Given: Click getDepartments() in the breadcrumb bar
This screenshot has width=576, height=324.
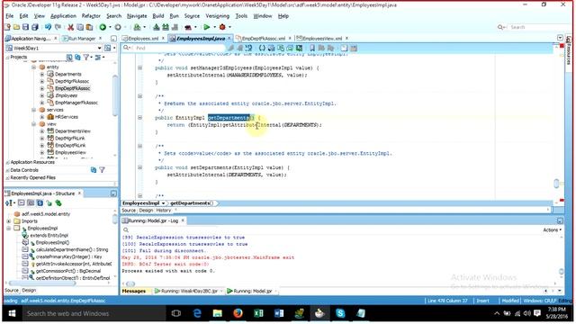Looking at the screenshot, I should pos(192,203).
